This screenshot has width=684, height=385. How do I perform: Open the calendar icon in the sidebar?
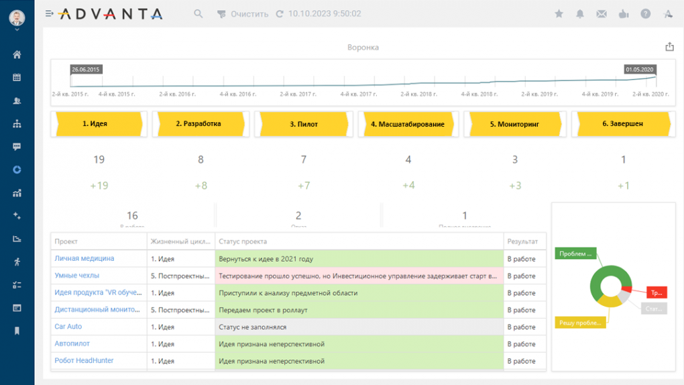(17, 78)
